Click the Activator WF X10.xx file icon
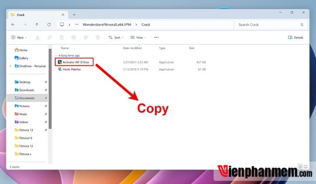The width and height of the screenshot is (316, 184). (x=60, y=62)
